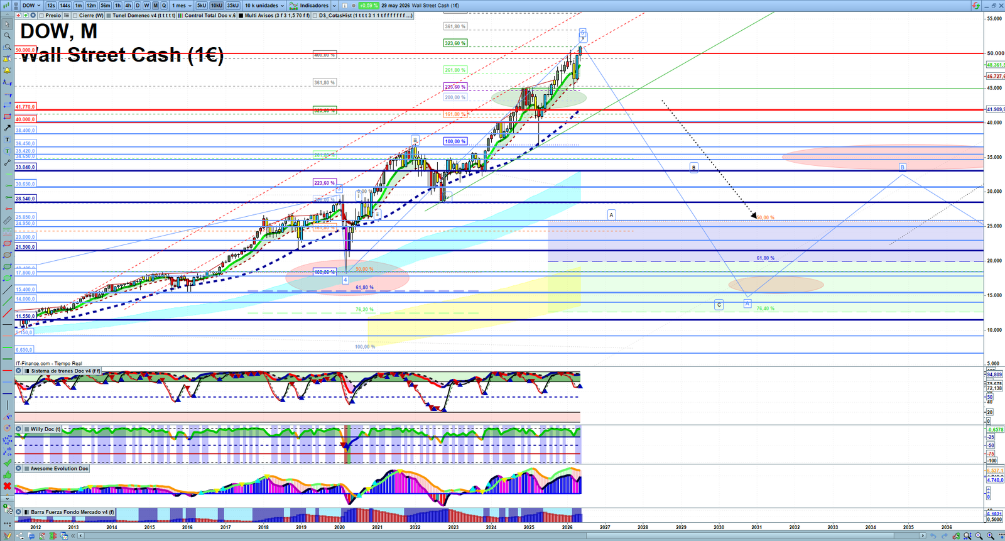Switch to the 12s timeframe
Image resolution: width=1005 pixels, height=541 pixels.
(51, 6)
